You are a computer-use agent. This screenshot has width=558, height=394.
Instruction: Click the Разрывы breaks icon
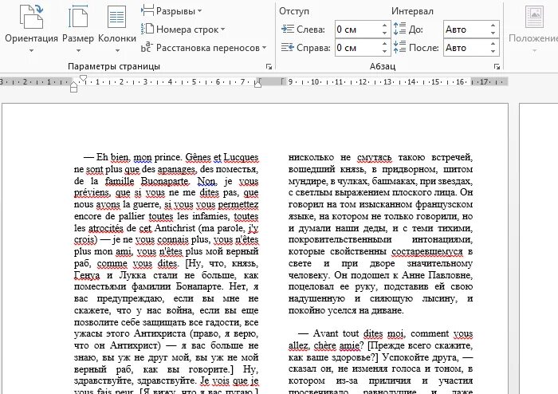pos(147,10)
